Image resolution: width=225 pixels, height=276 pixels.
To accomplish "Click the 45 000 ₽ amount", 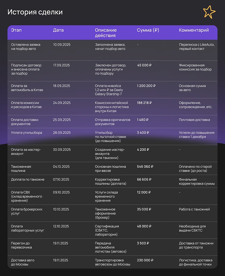I will 144,65.
